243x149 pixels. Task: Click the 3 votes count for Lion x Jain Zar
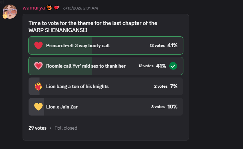[x=158, y=107]
